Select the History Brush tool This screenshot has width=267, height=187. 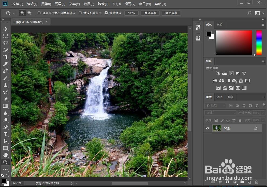point(5,92)
